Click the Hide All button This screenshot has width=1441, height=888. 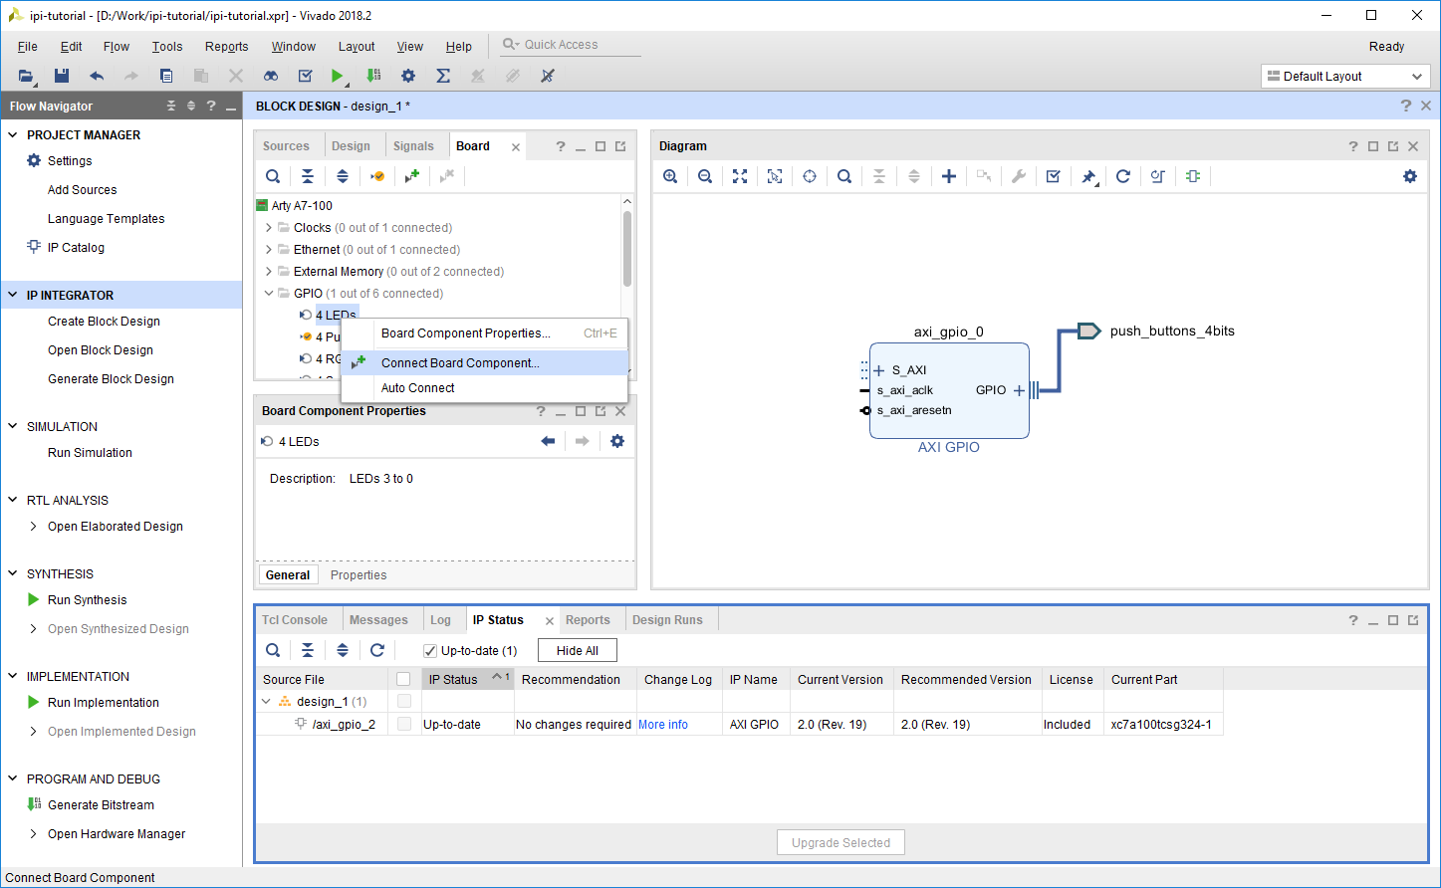click(x=578, y=651)
